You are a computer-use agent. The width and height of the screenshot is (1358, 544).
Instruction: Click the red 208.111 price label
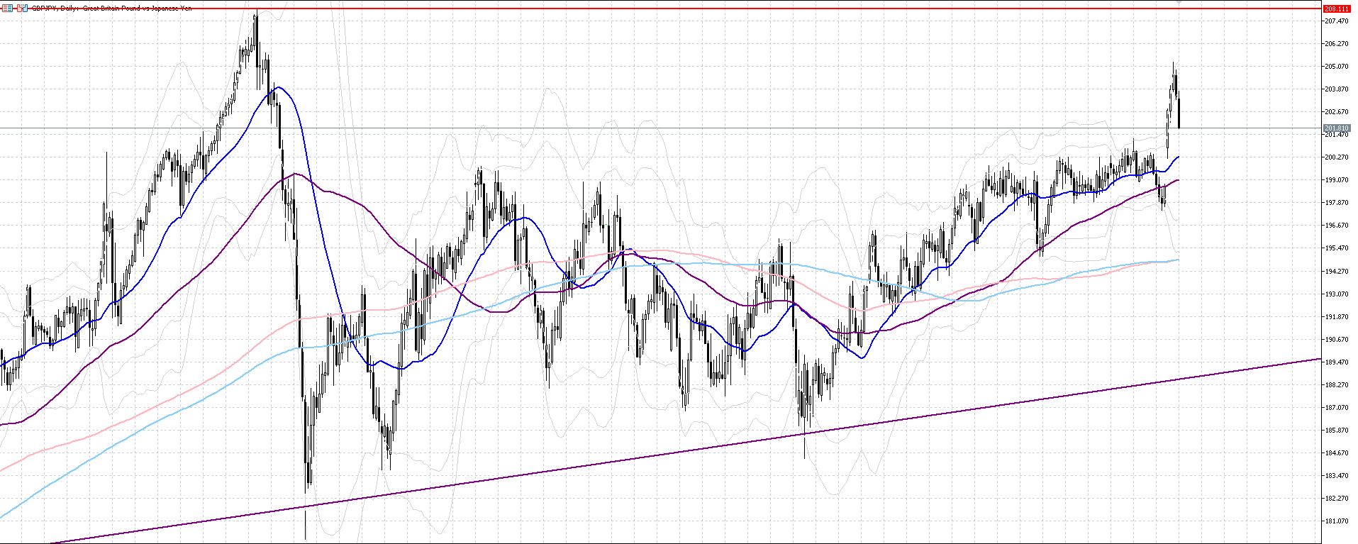click(1336, 9)
